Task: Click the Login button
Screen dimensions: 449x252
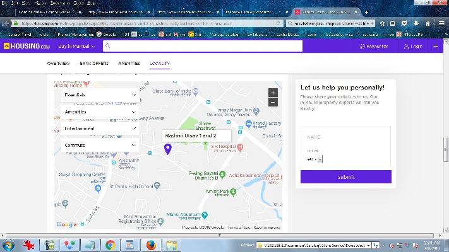Action: (413, 46)
